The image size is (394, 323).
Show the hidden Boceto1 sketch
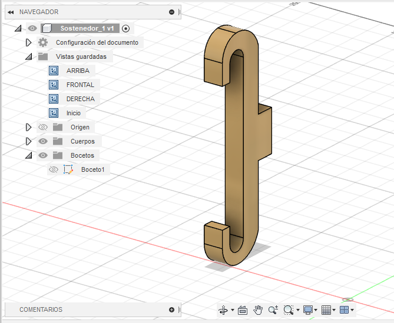[x=53, y=169]
